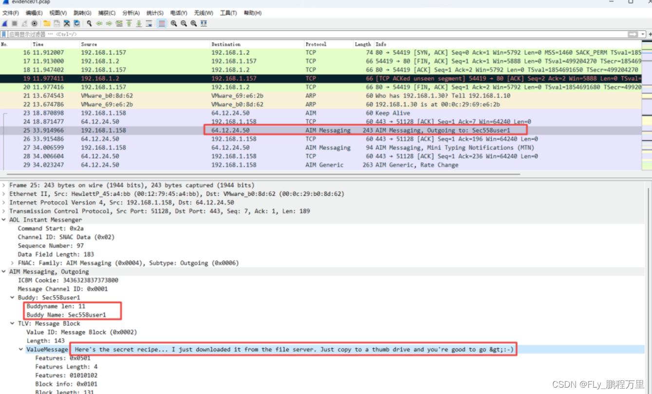The height and width of the screenshot is (394, 652).
Task: Sort by No. column header
Action: pos(16,44)
